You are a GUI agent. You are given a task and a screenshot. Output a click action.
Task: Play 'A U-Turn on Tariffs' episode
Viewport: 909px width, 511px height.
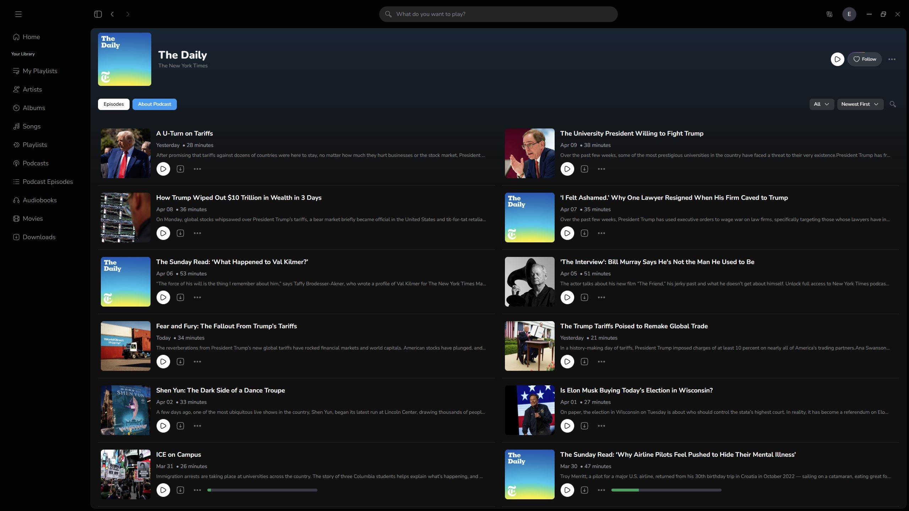[163, 169]
